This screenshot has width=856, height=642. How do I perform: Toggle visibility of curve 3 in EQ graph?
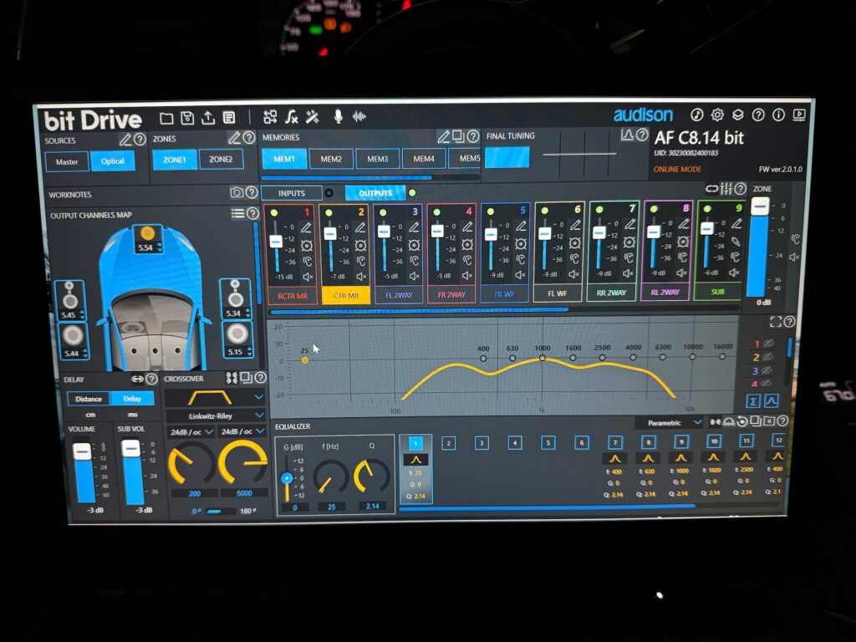[x=767, y=370]
